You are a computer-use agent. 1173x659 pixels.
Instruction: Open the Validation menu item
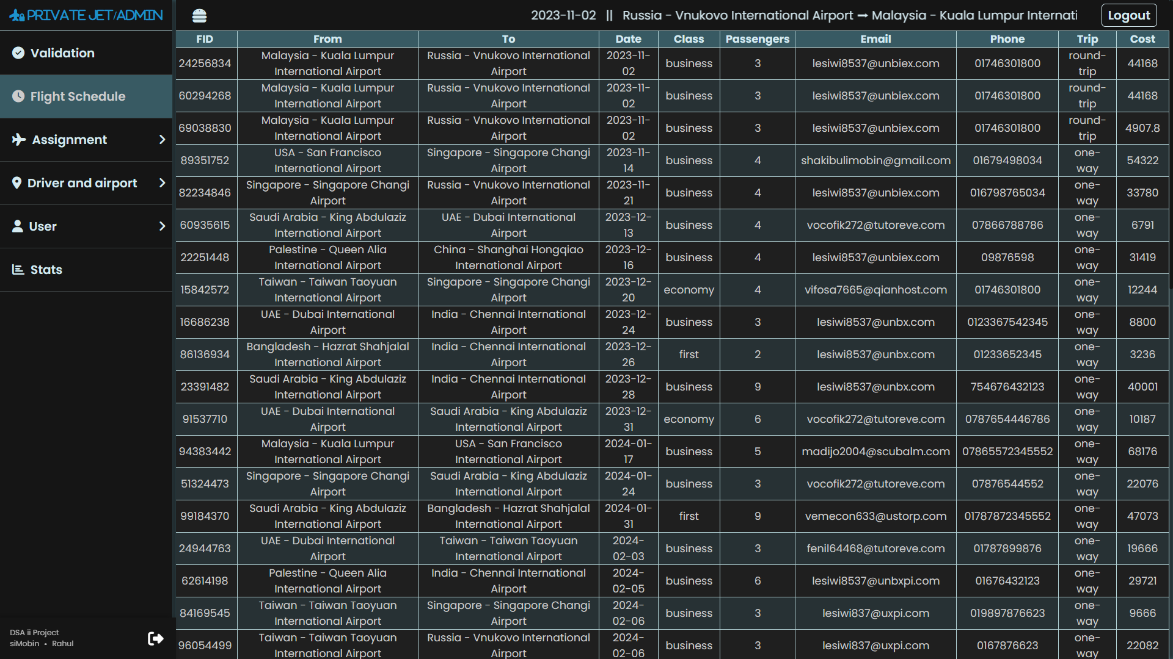[x=86, y=53]
